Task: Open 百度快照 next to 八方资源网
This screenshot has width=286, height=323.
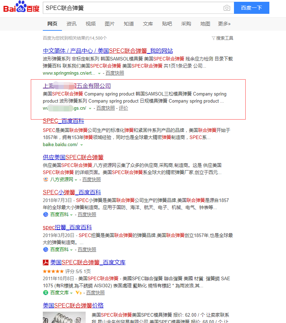Action: [x=91, y=180]
